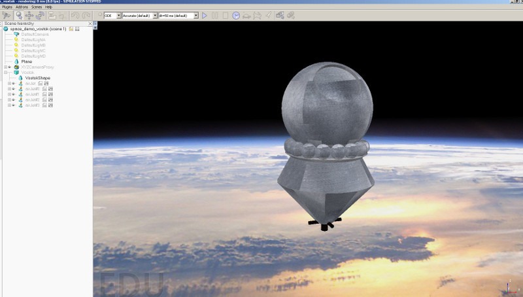Click scroll-up arrow beside hierarchy panel
Screen dimensions: 523x297
click(x=95, y=24)
